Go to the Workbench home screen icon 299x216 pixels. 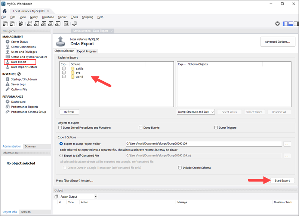[4, 11]
